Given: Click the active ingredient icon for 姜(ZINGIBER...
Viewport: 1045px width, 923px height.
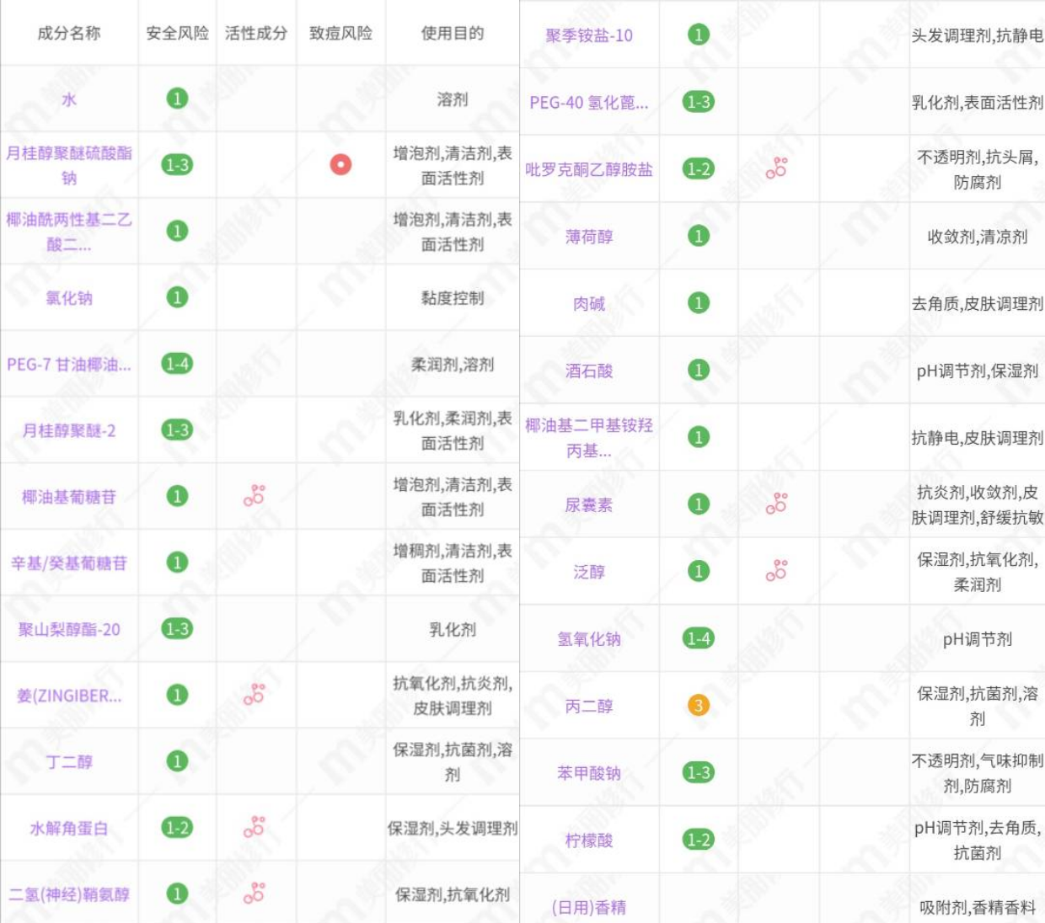Looking at the screenshot, I should tap(255, 694).
